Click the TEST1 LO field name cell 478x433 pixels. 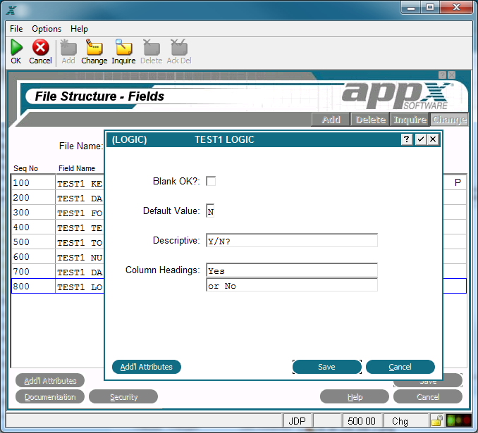tap(80, 287)
